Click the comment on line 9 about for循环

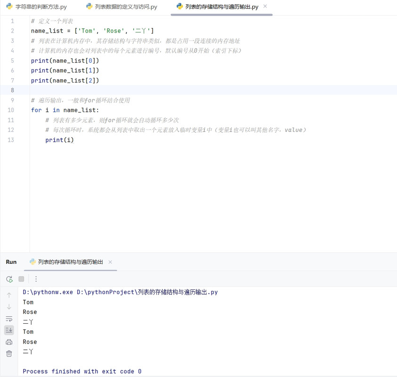pos(81,100)
